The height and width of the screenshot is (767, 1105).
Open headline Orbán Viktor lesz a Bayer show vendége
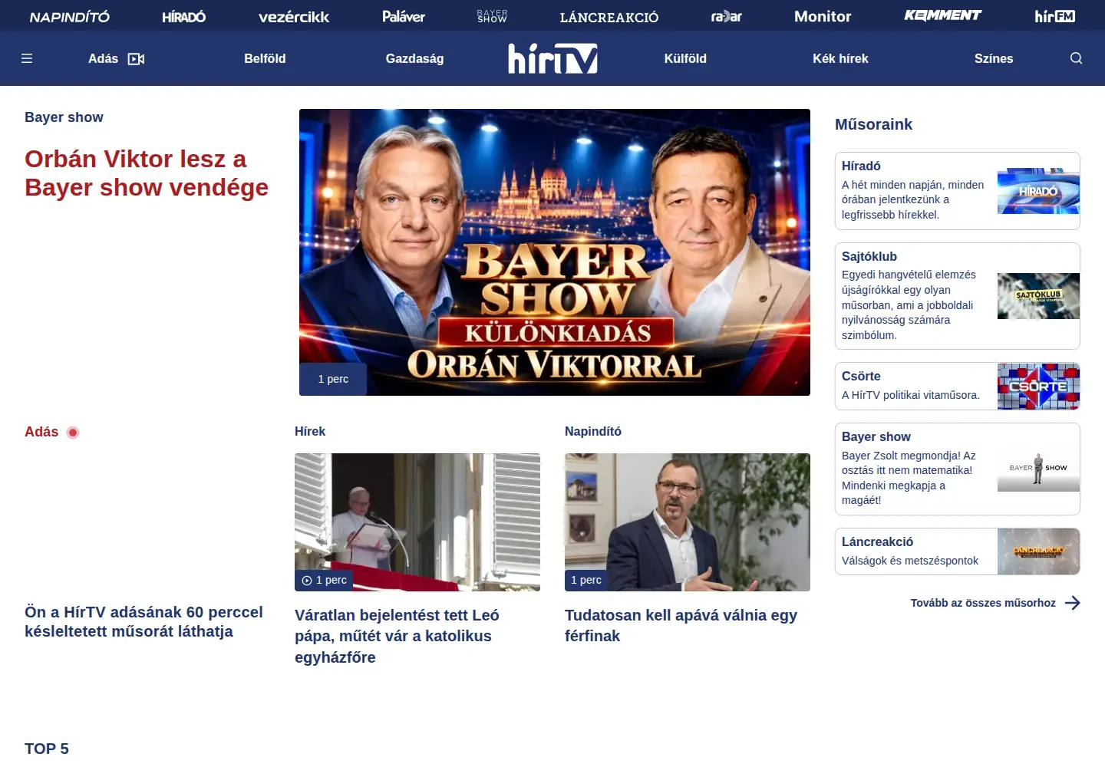point(147,173)
